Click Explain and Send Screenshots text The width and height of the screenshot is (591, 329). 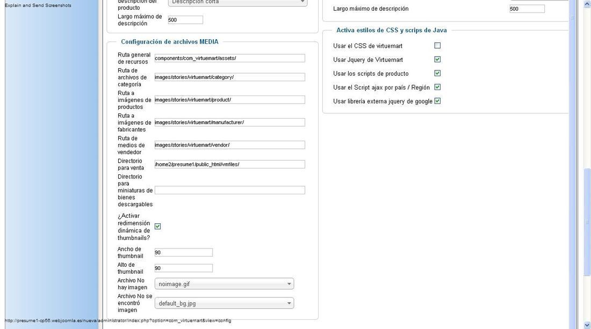click(x=38, y=5)
